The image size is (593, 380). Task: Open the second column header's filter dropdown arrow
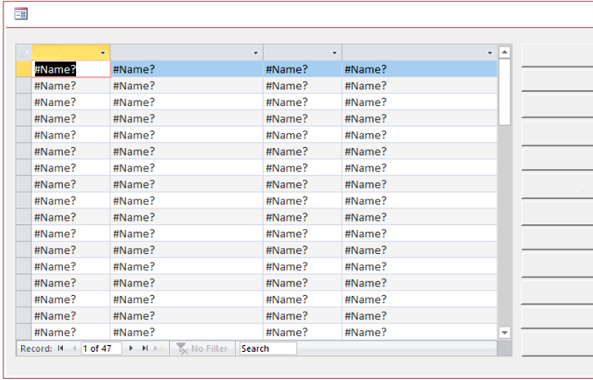coord(255,53)
